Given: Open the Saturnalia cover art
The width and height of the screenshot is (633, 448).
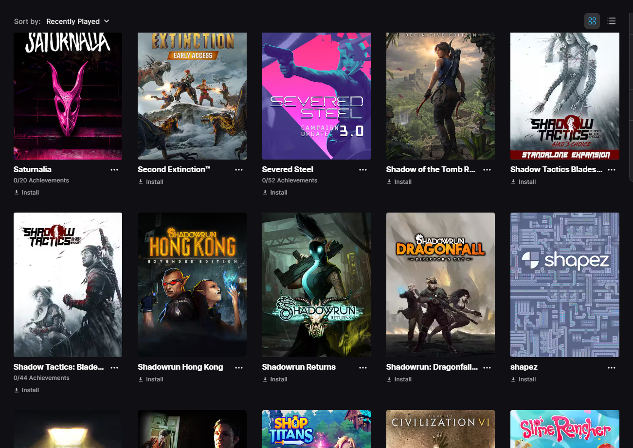Looking at the screenshot, I should (68, 96).
